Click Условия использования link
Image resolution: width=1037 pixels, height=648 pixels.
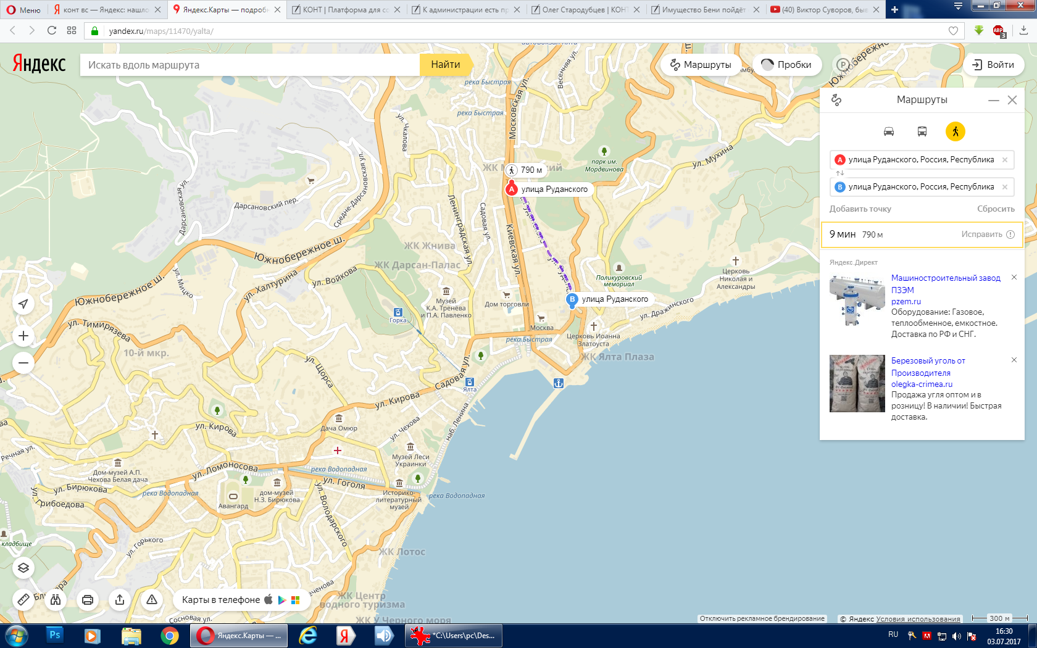(918, 619)
